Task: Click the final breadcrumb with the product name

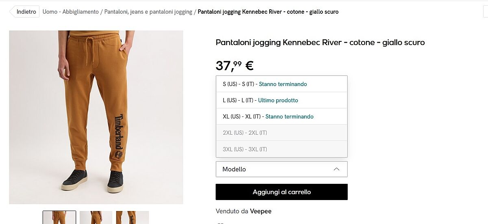Action: pos(268,12)
